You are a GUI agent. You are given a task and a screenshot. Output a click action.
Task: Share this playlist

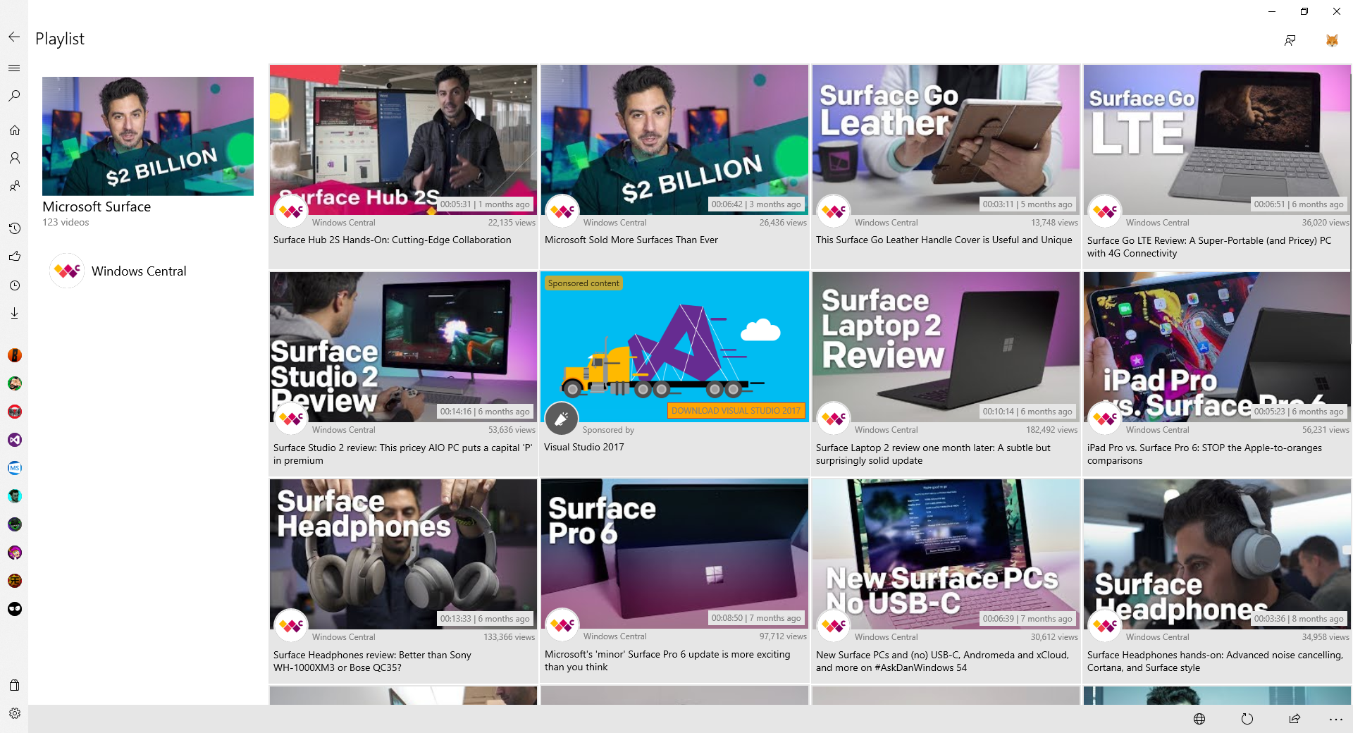pos(1295,719)
